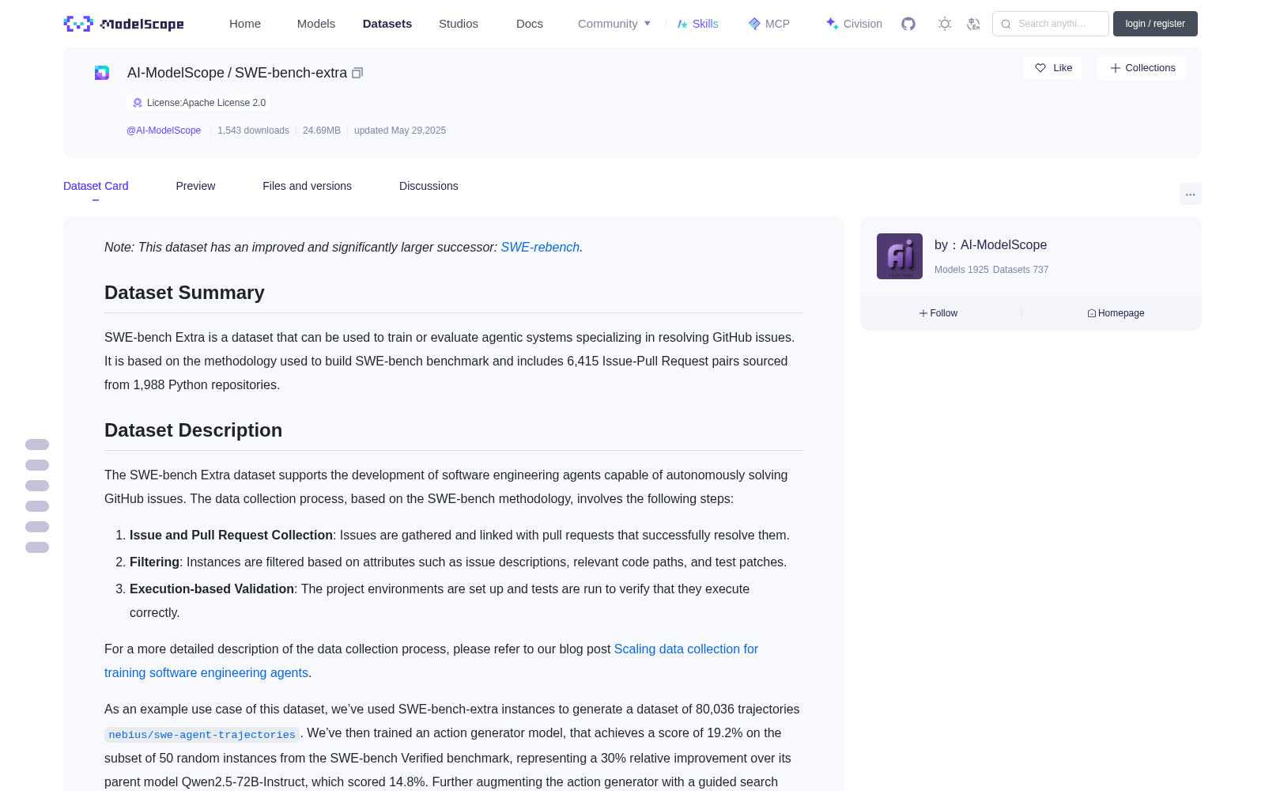1265x791 pixels.
Task: Open the Civision page
Action: tap(854, 24)
